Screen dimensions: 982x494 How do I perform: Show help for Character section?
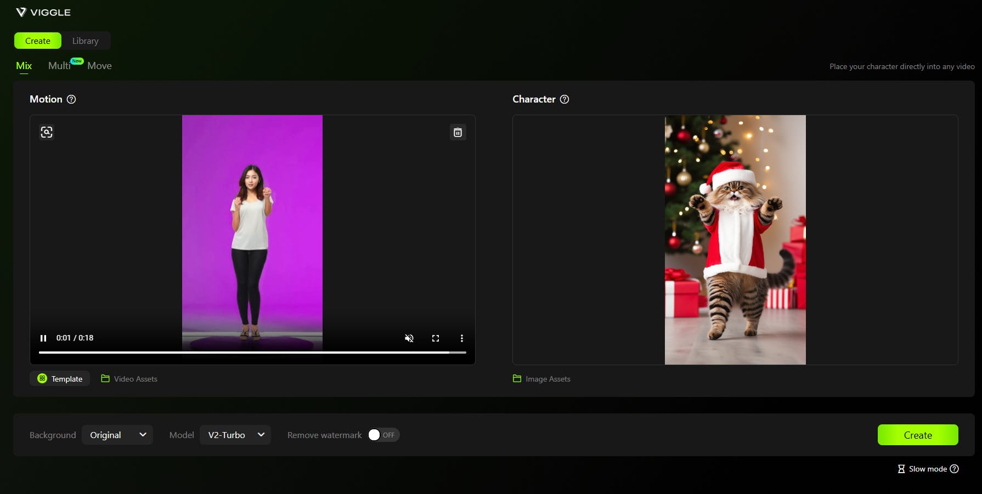pyautogui.click(x=564, y=99)
